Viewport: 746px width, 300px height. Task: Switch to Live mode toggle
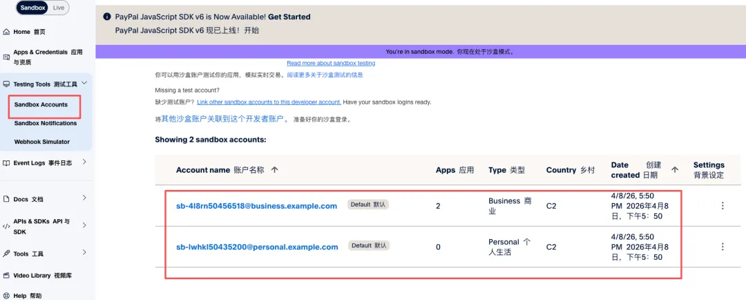click(59, 8)
